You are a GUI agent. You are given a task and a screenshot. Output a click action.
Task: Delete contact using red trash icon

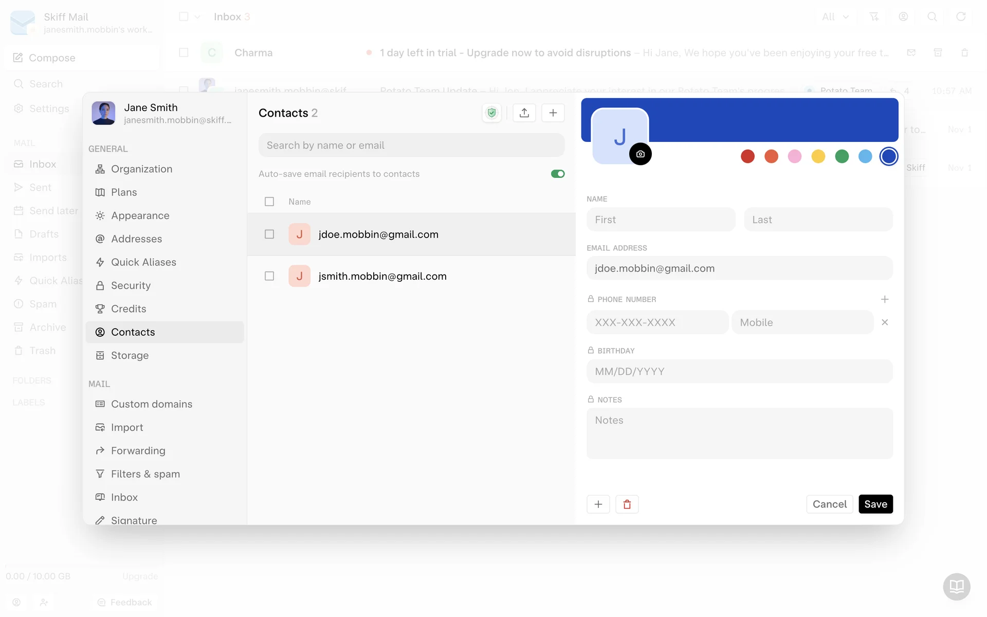(x=627, y=504)
